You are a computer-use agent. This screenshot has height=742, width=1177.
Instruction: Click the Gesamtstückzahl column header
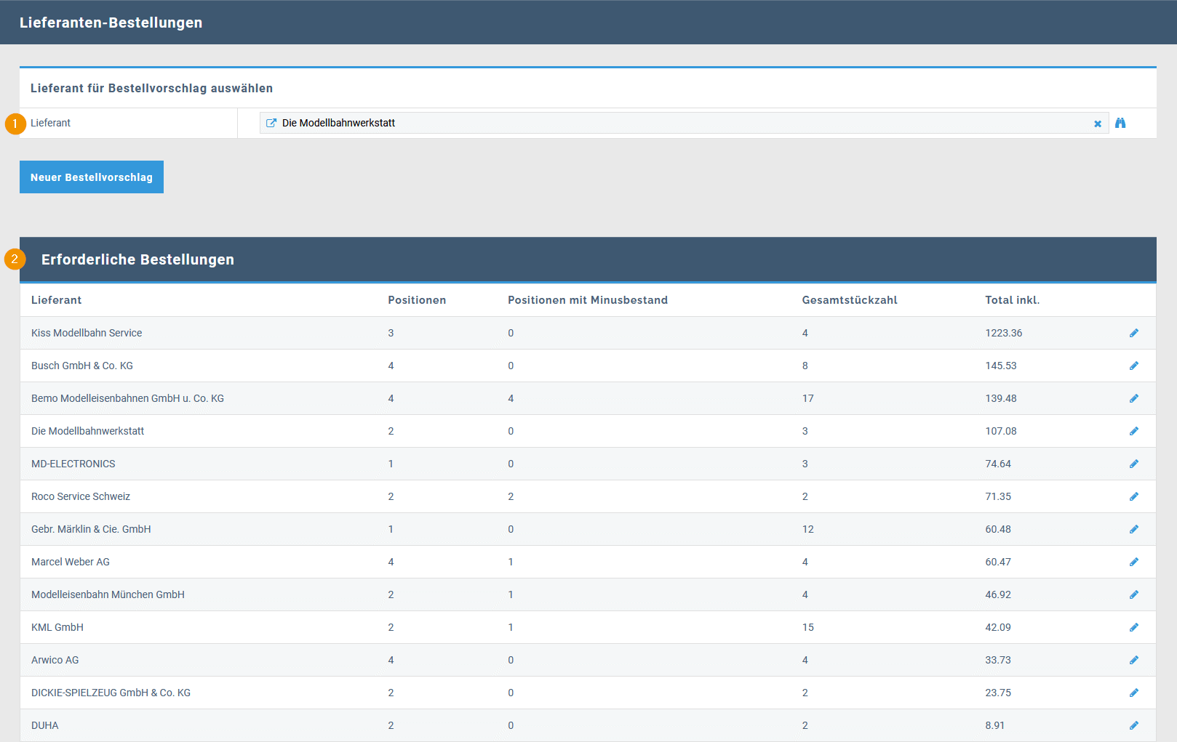(850, 300)
